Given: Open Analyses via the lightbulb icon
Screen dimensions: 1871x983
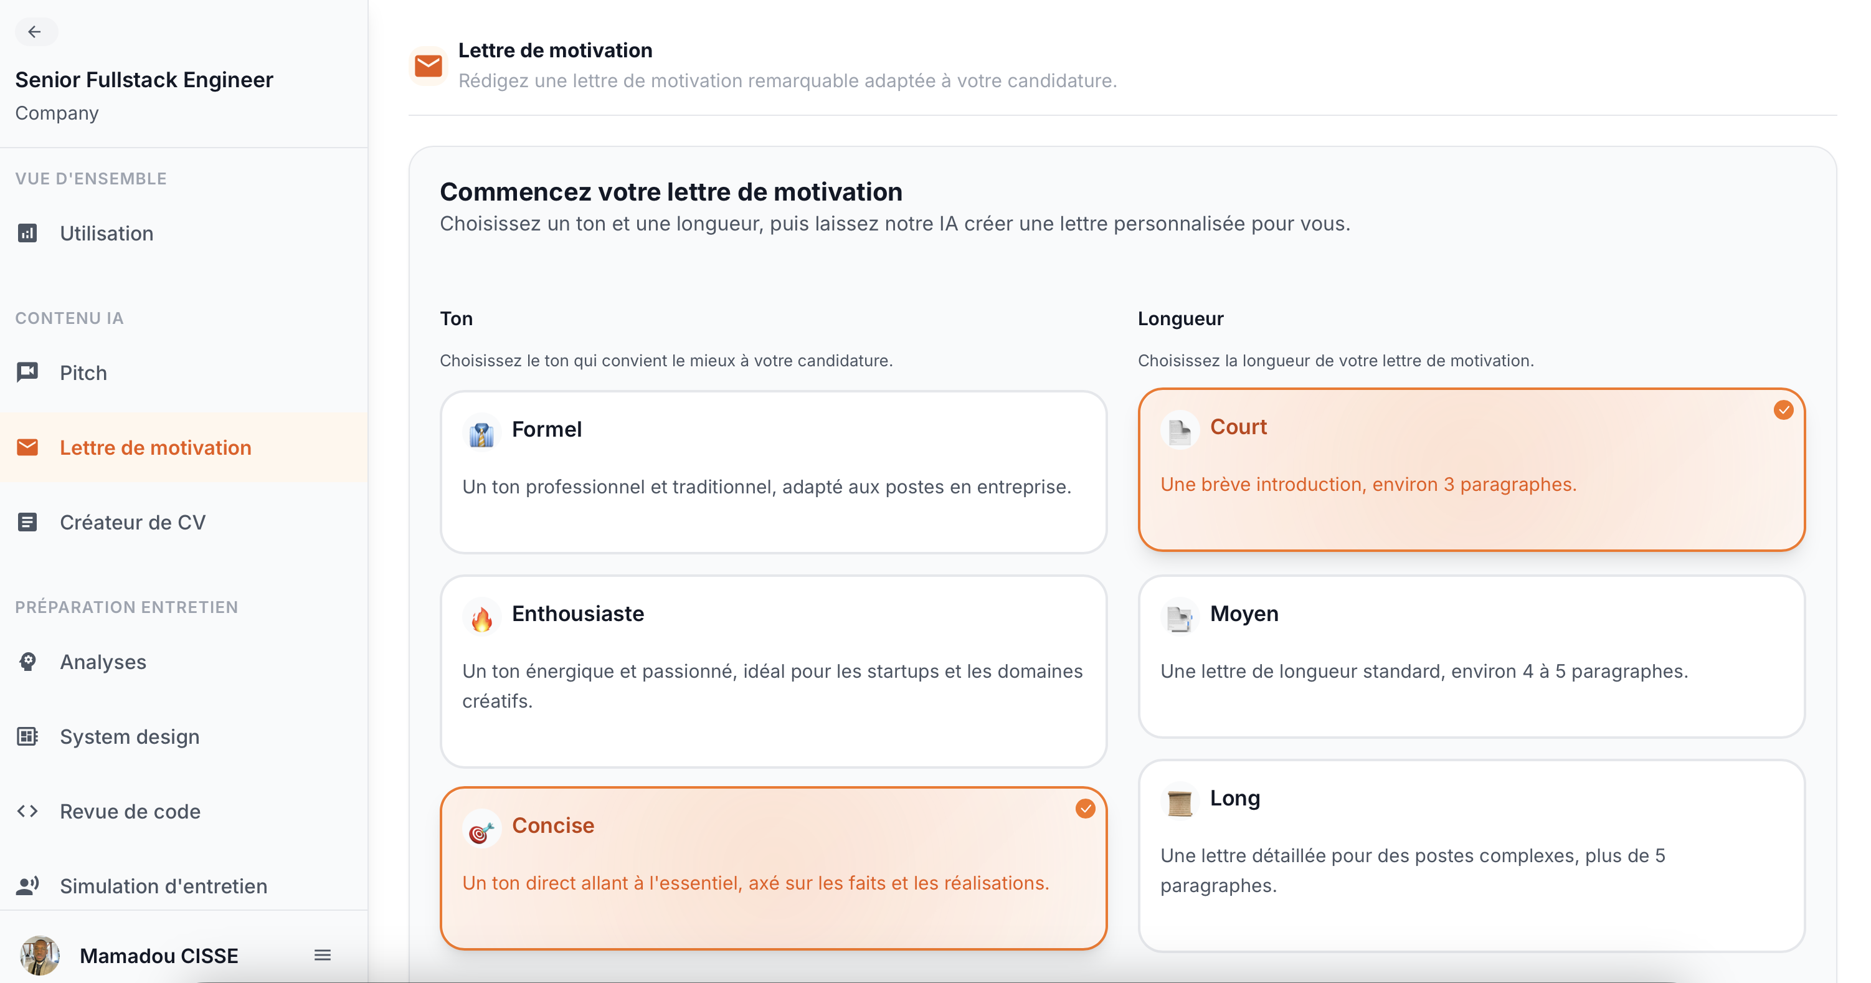Looking at the screenshot, I should click(x=28, y=662).
